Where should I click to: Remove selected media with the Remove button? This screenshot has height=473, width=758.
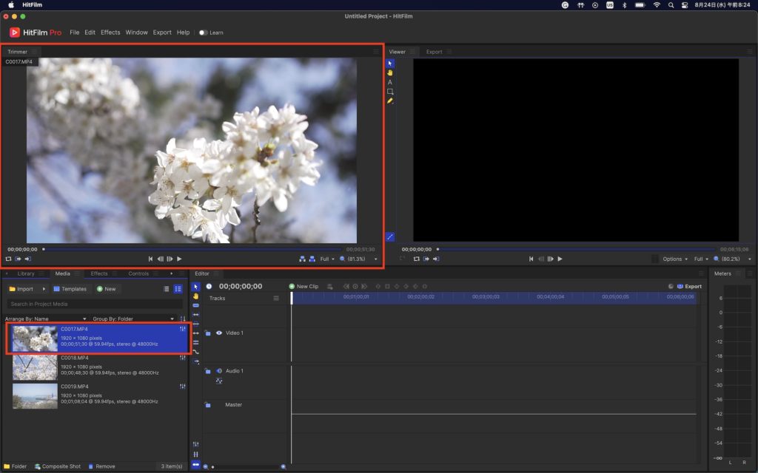tap(101, 466)
